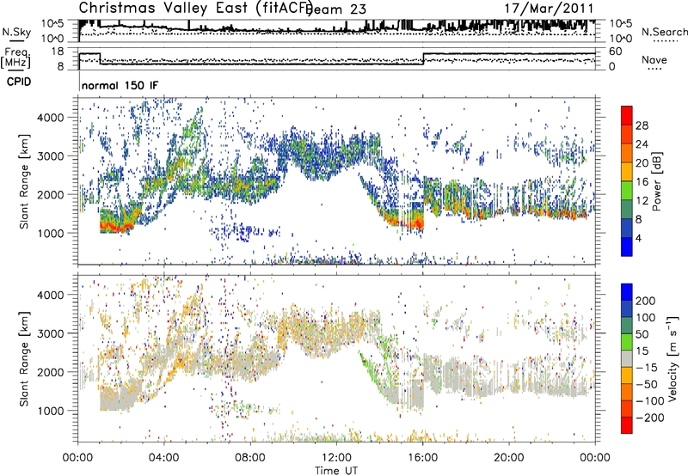The image size is (688, 476).
Task: Click the date '17/Mar/2011'
Action: 549,9
